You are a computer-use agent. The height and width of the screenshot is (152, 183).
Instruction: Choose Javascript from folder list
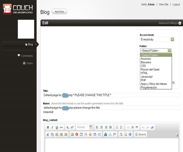[147, 77]
